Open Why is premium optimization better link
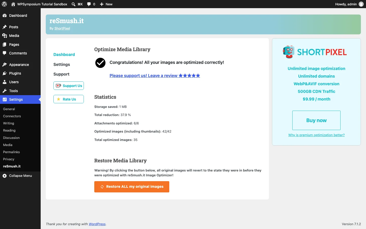The width and height of the screenshot is (366, 229). coord(316,135)
